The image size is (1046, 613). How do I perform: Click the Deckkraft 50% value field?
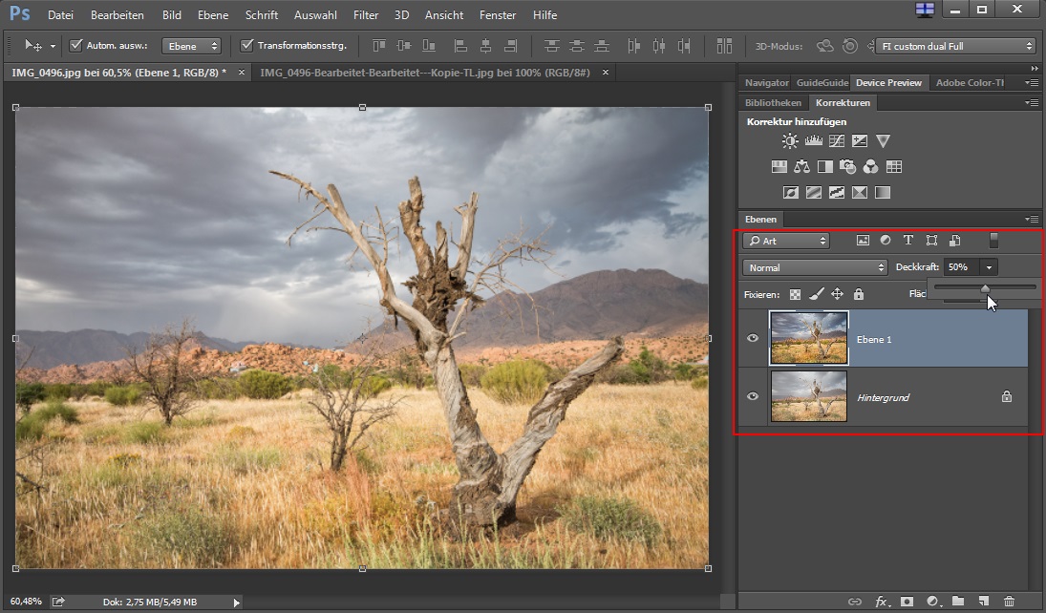pyautogui.click(x=961, y=267)
